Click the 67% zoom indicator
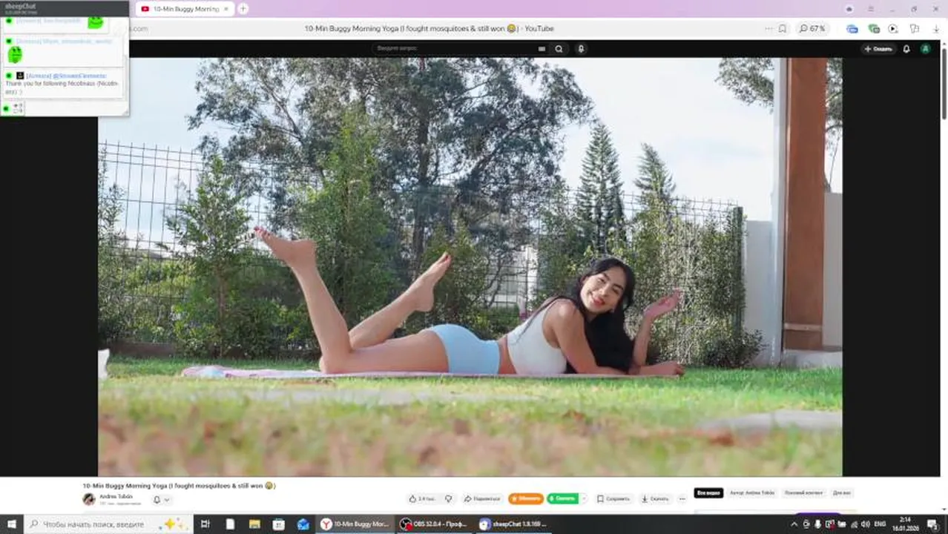Image resolution: width=948 pixels, height=534 pixels. pos(812,28)
